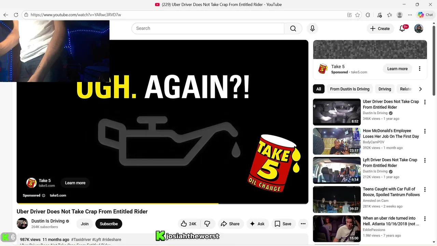Click Learn more on the video ad overlay
437x246 pixels.
[x=75, y=183]
